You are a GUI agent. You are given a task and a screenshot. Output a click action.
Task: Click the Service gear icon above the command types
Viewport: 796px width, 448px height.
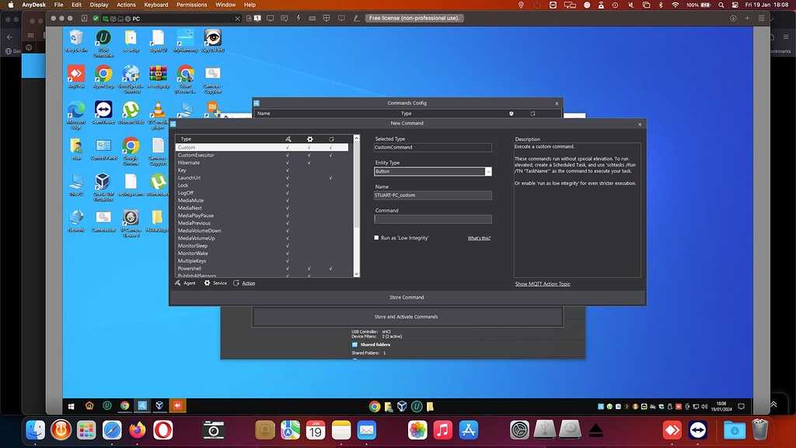tap(309, 137)
